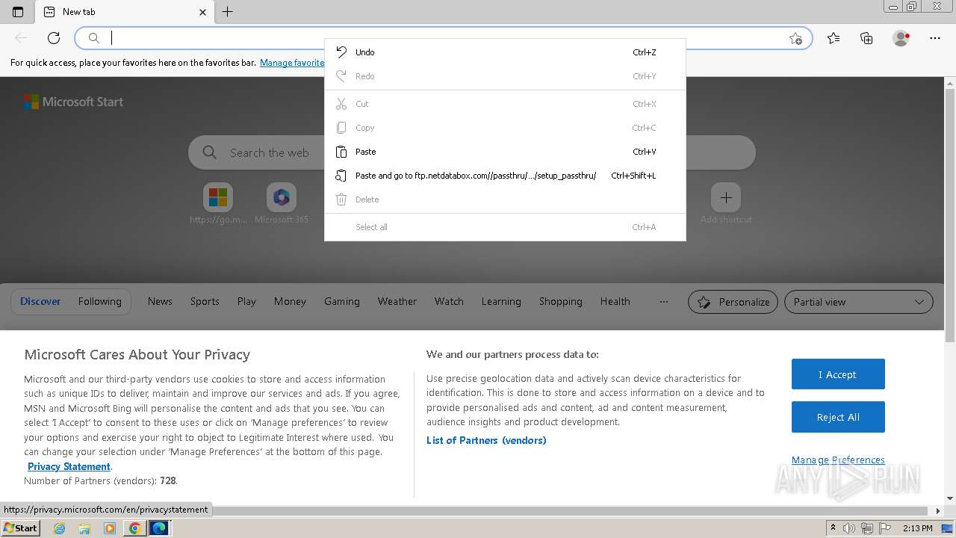This screenshot has width=956, height=538.
Task: Open a new tab with plus button
Action: pos(228,12)
